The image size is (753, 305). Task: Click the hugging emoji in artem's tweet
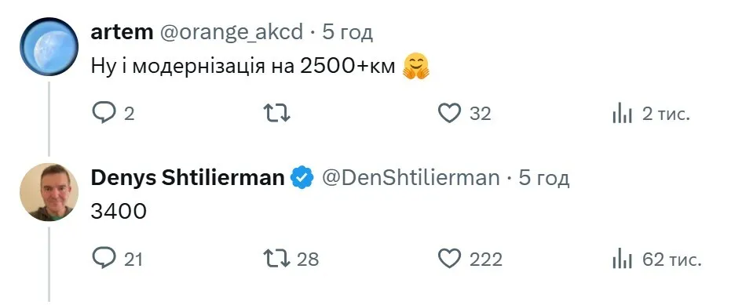pyautogui.click(x=416, y=67)
